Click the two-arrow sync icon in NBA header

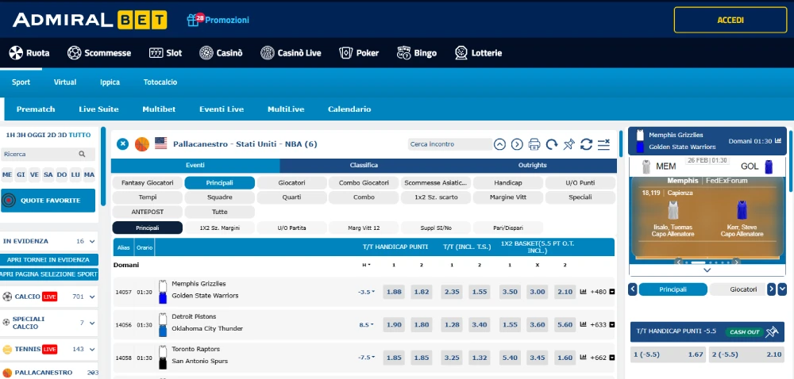587,144
